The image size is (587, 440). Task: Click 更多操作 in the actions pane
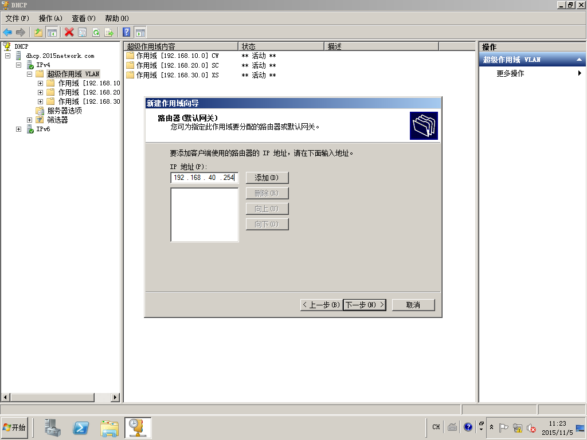[x=510, y=73]
